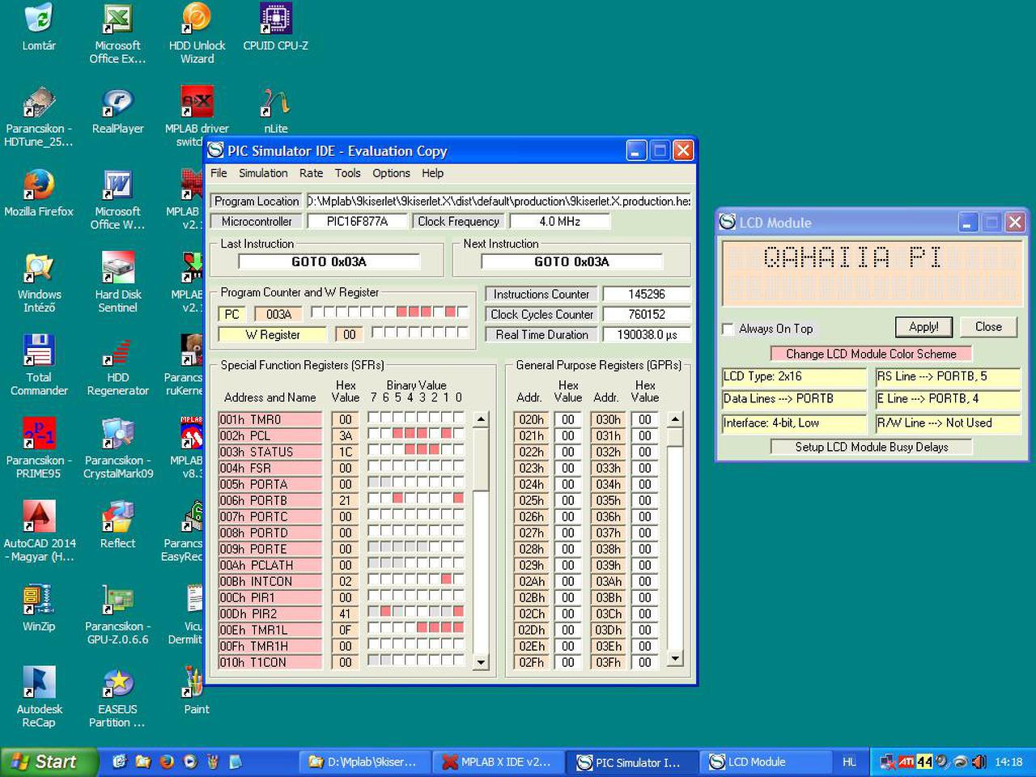The width and height of the screenshot is (1036, 777).
Task: Click Setup LCD Module Busy Delays
Action: point(871,447)
